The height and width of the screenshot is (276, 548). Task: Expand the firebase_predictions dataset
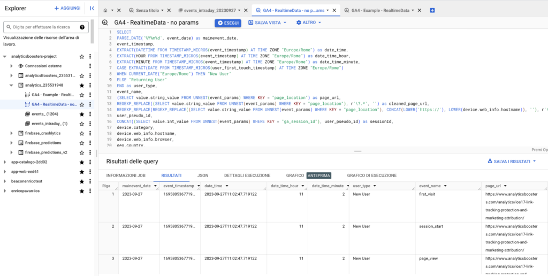click(x=12, y=143)
